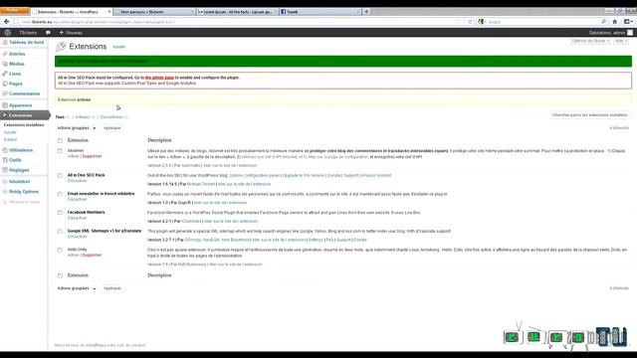Toggle the select-all checkbox in table header

point(60,140)
